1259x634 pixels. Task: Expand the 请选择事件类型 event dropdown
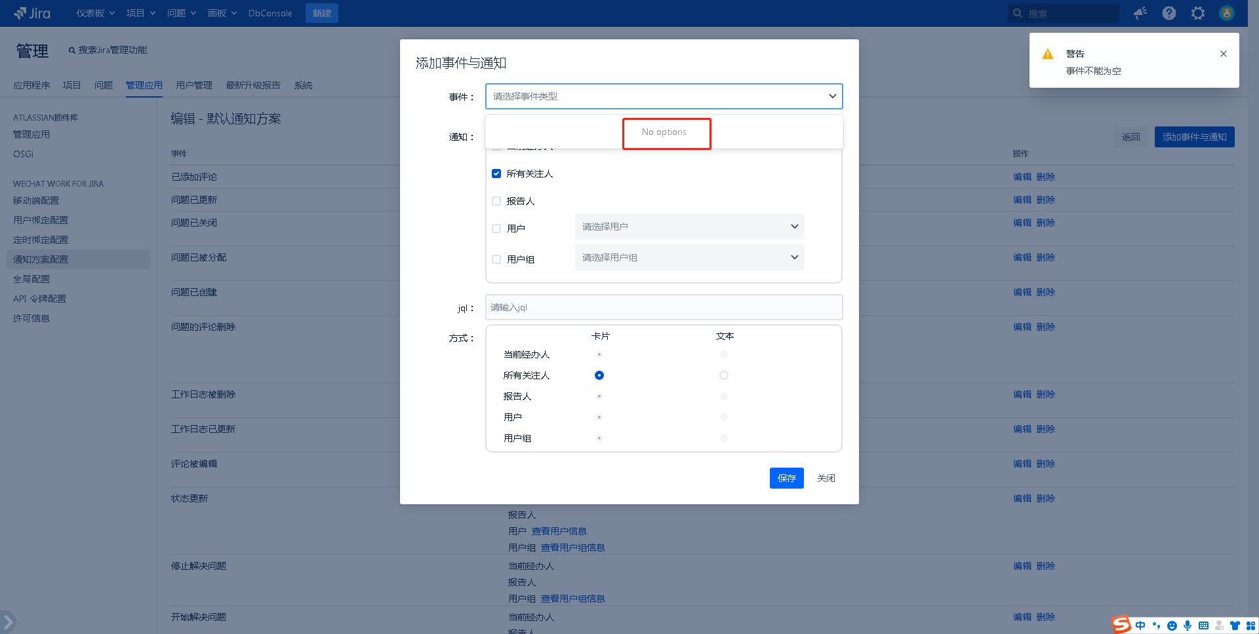tap(664, 96)
